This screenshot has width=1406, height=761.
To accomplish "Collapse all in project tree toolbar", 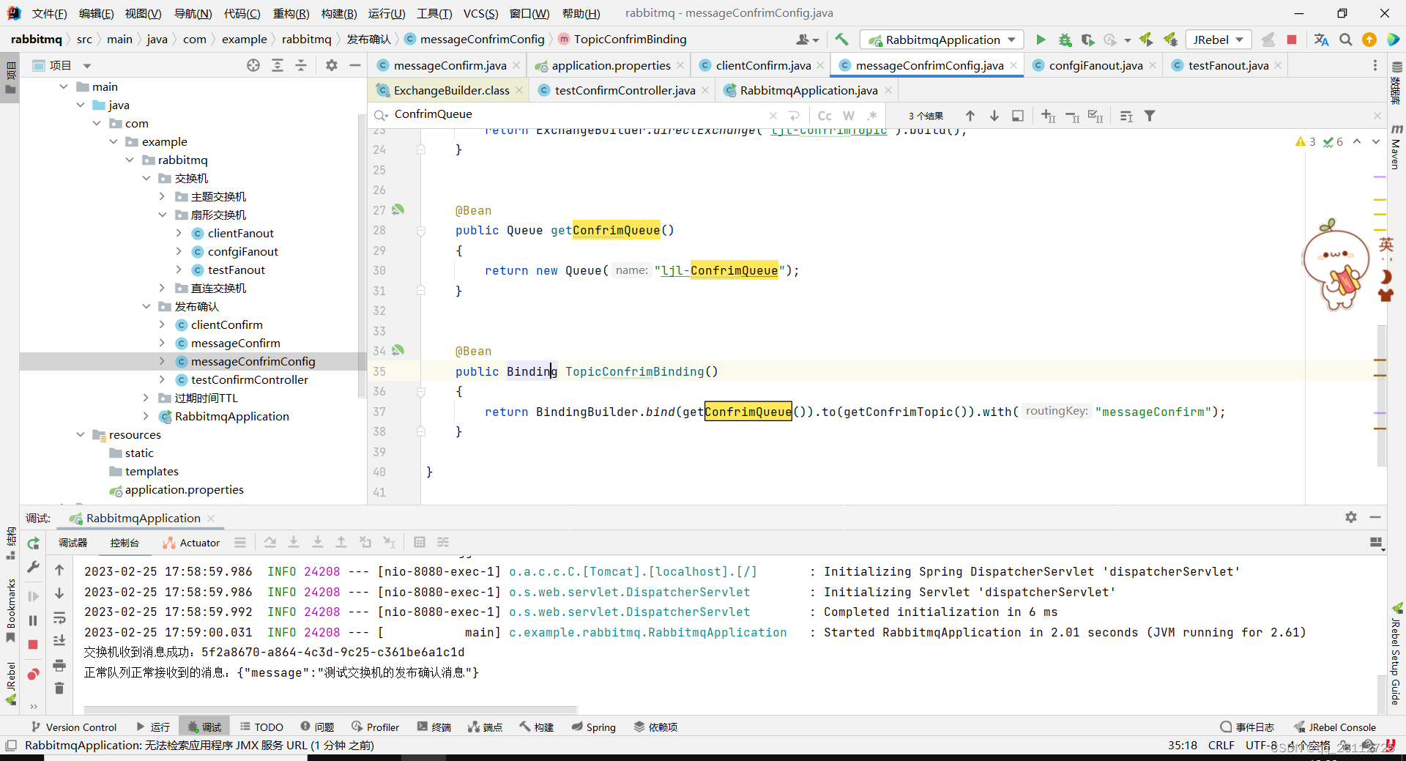I will (x=301, y=65).
